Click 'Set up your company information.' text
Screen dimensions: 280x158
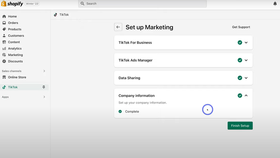point(142,103)
